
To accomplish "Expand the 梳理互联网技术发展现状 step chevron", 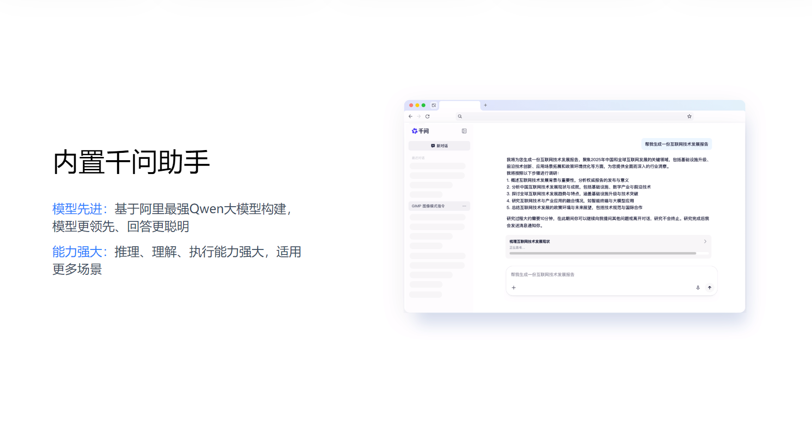I will click(x=705, y=242).
